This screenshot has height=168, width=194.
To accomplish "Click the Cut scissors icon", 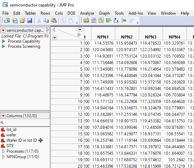I will [39, 20].
